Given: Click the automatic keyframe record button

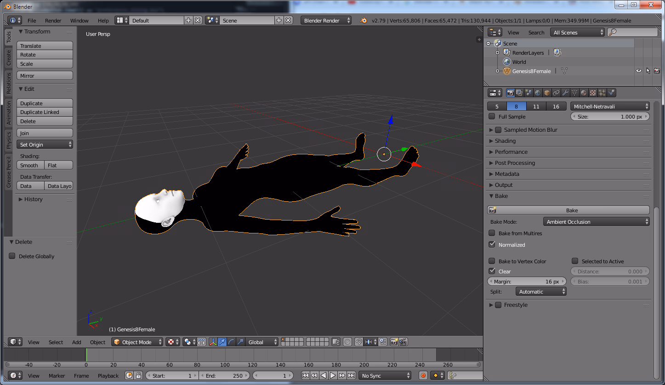Looking at the screenshot, I should click(423, 375).
